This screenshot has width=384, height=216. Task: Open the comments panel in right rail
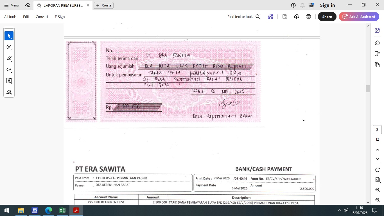(377, 43)
